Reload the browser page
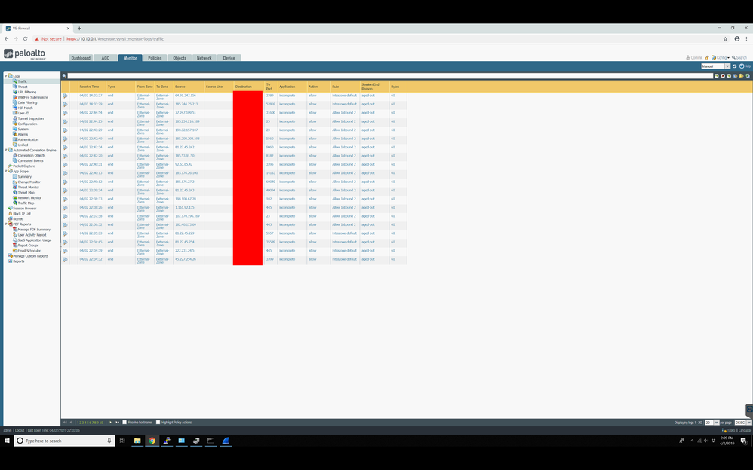This screenshot has width=753, height=470. 26,39
